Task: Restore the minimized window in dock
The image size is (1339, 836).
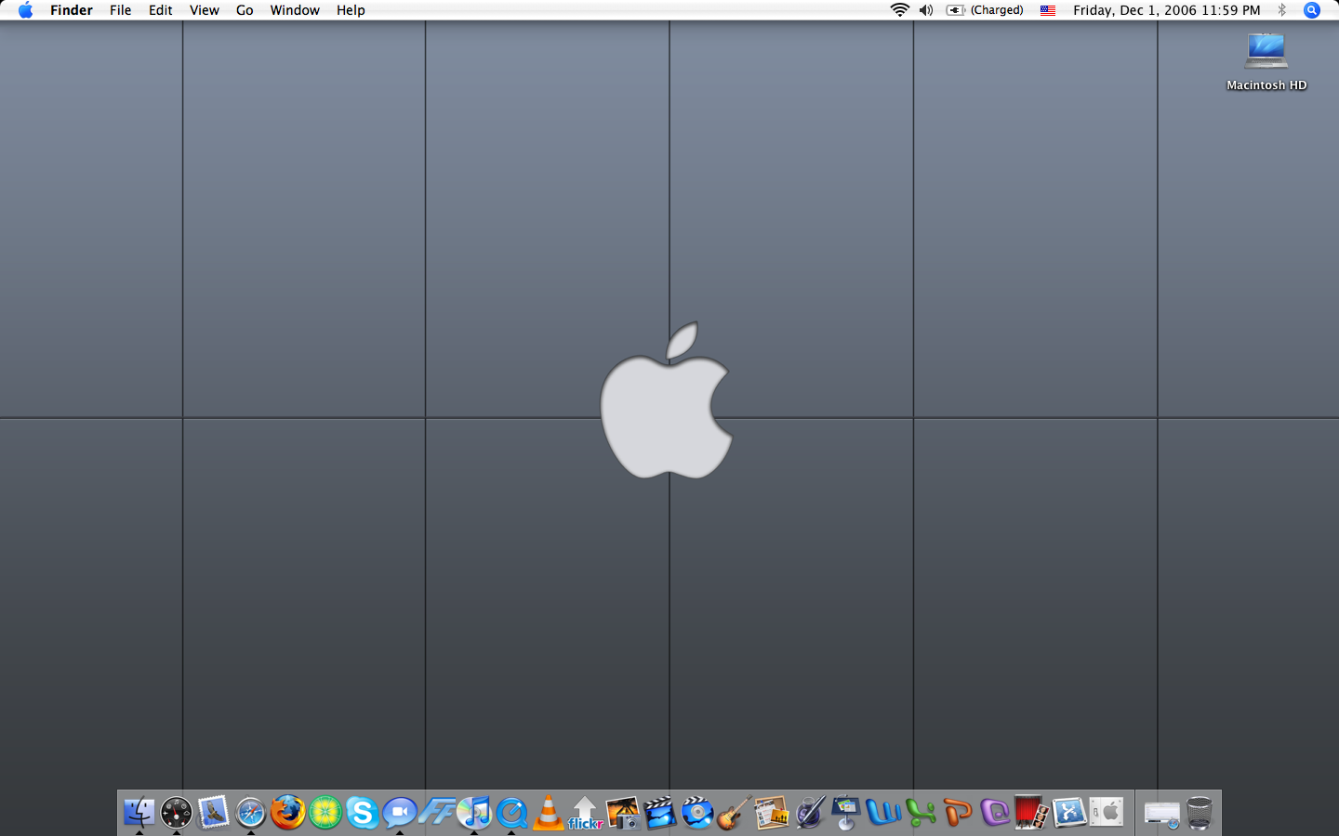Action: 1162,815
